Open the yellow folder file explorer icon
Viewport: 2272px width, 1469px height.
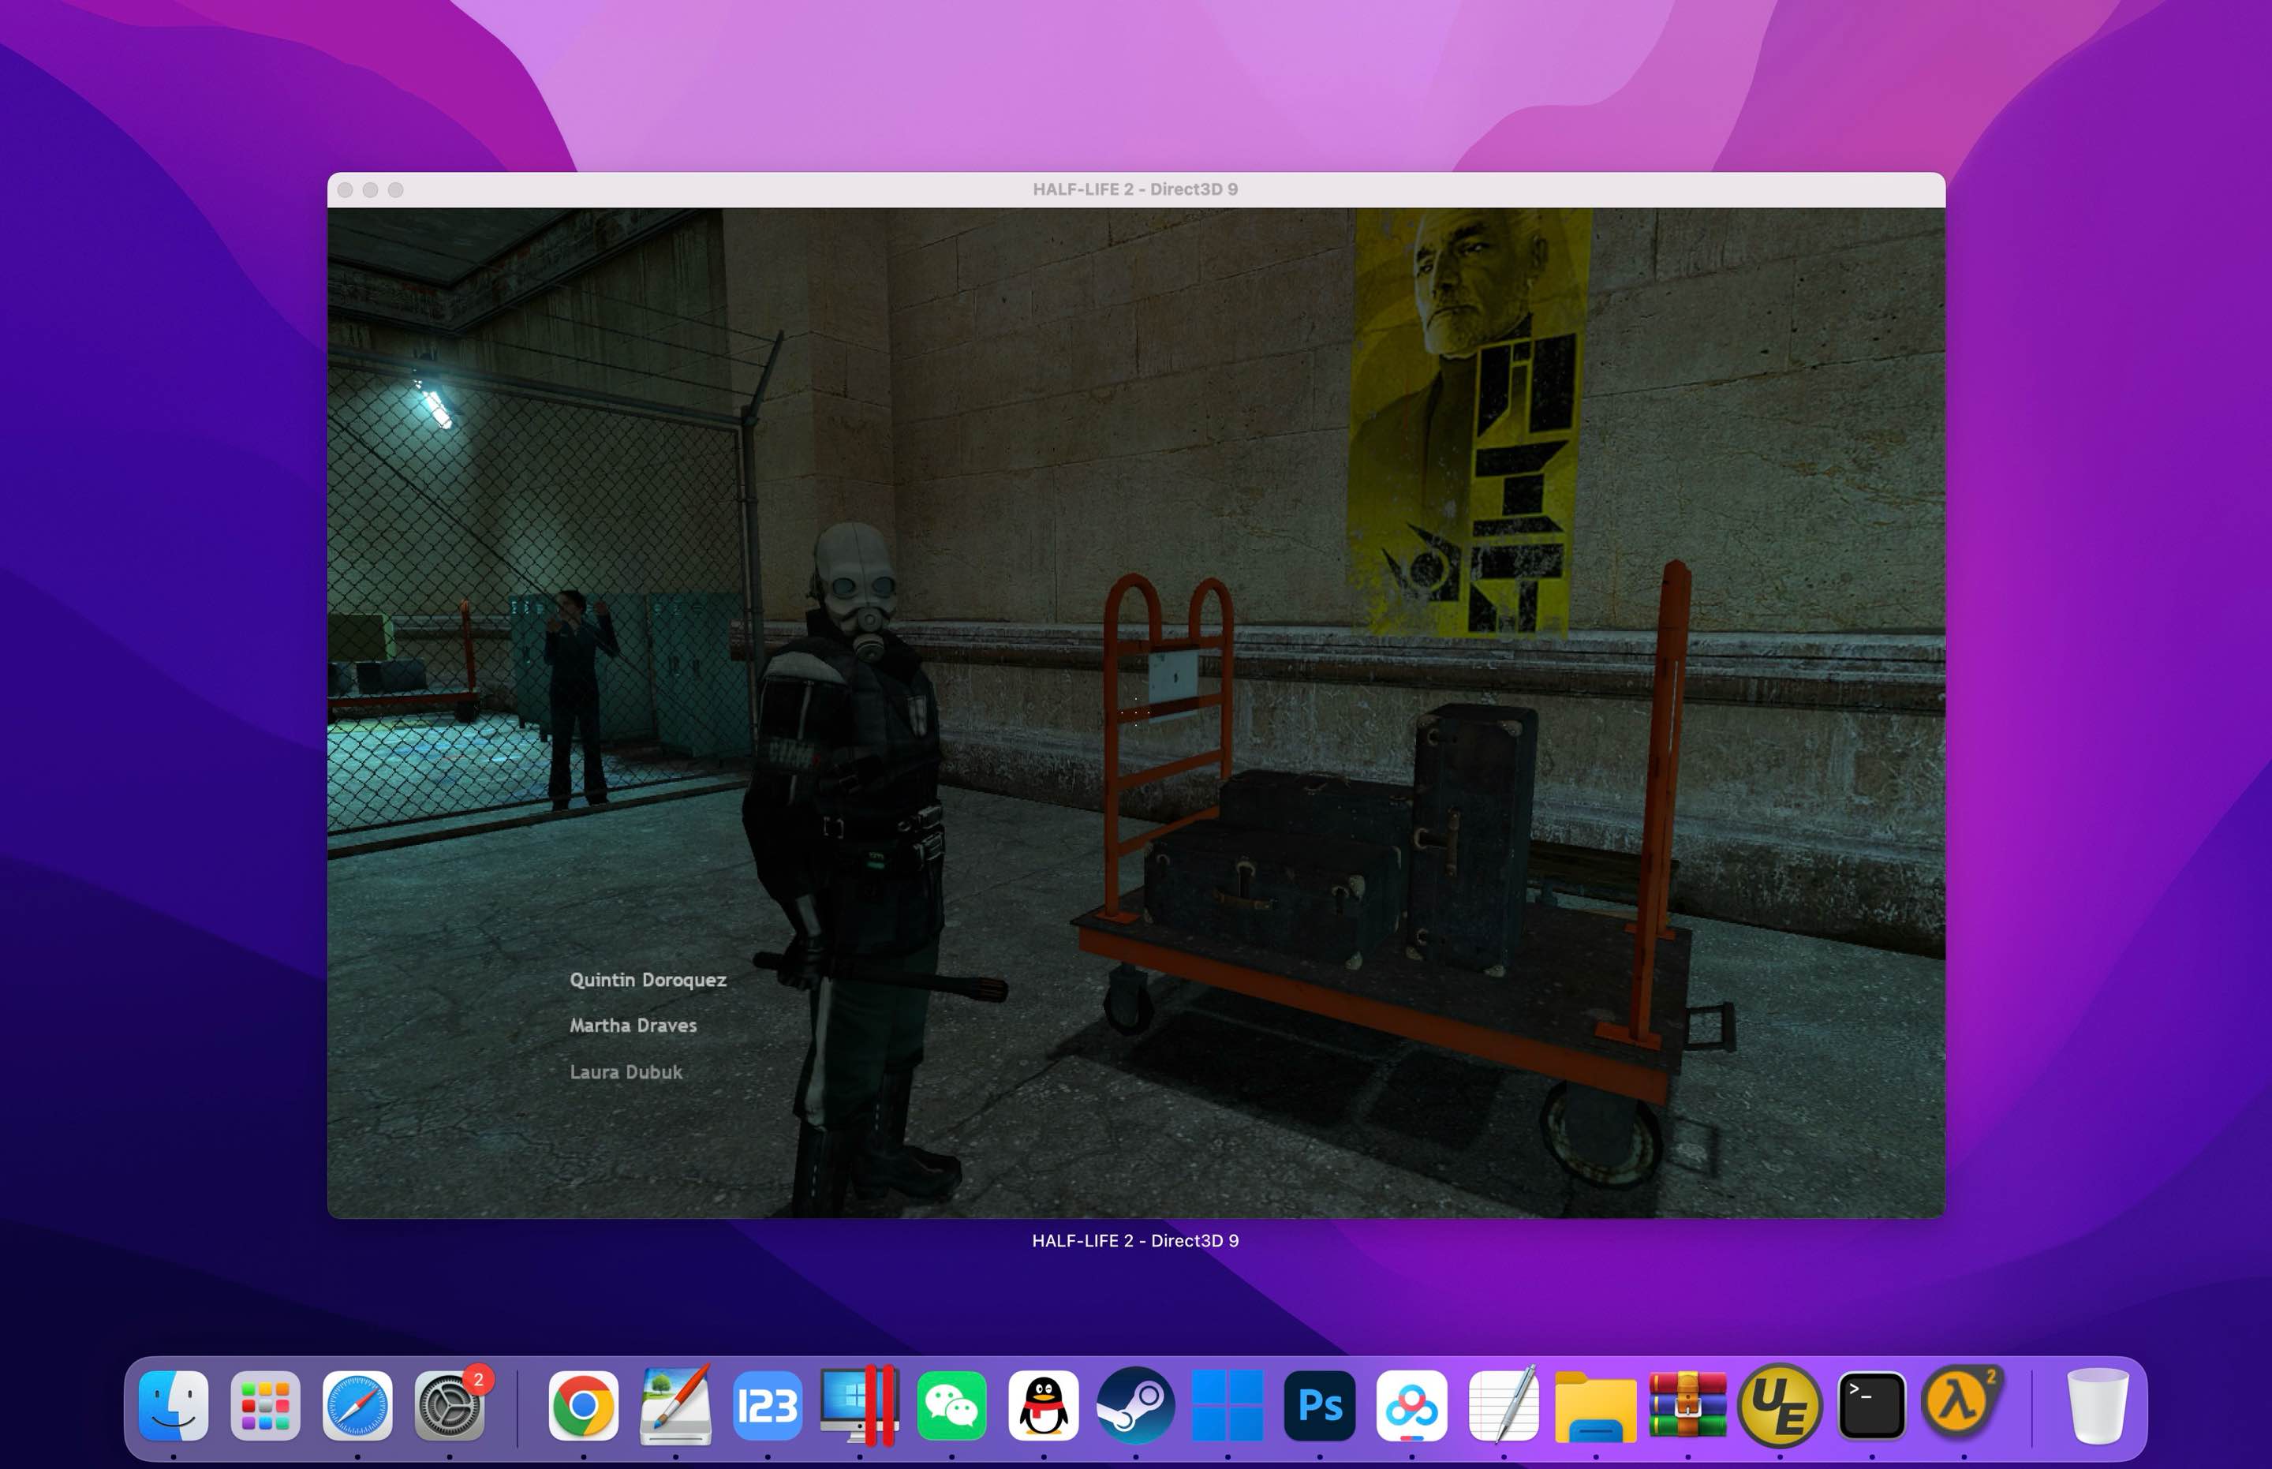point(1596,1405)
